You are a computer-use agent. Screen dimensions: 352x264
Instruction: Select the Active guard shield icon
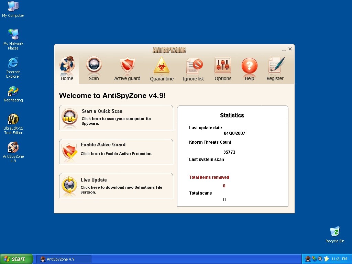[127, 65]
